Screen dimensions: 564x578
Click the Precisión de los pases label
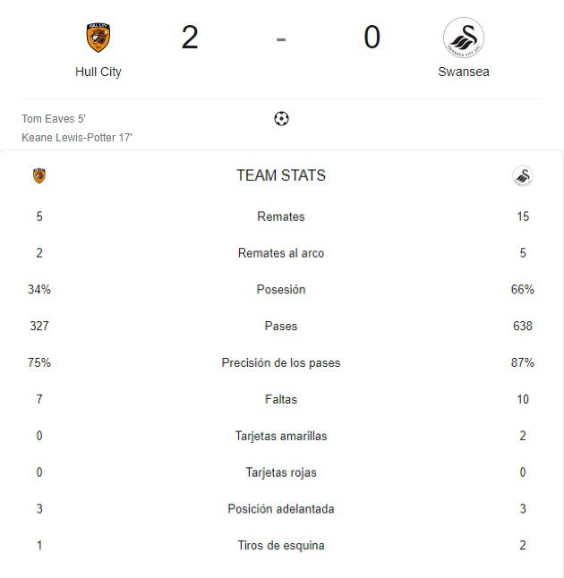281,362
